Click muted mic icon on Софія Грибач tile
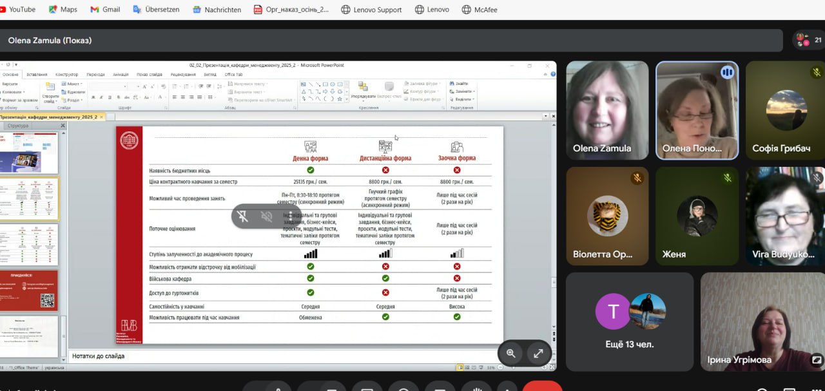 [x=817, y=72]
